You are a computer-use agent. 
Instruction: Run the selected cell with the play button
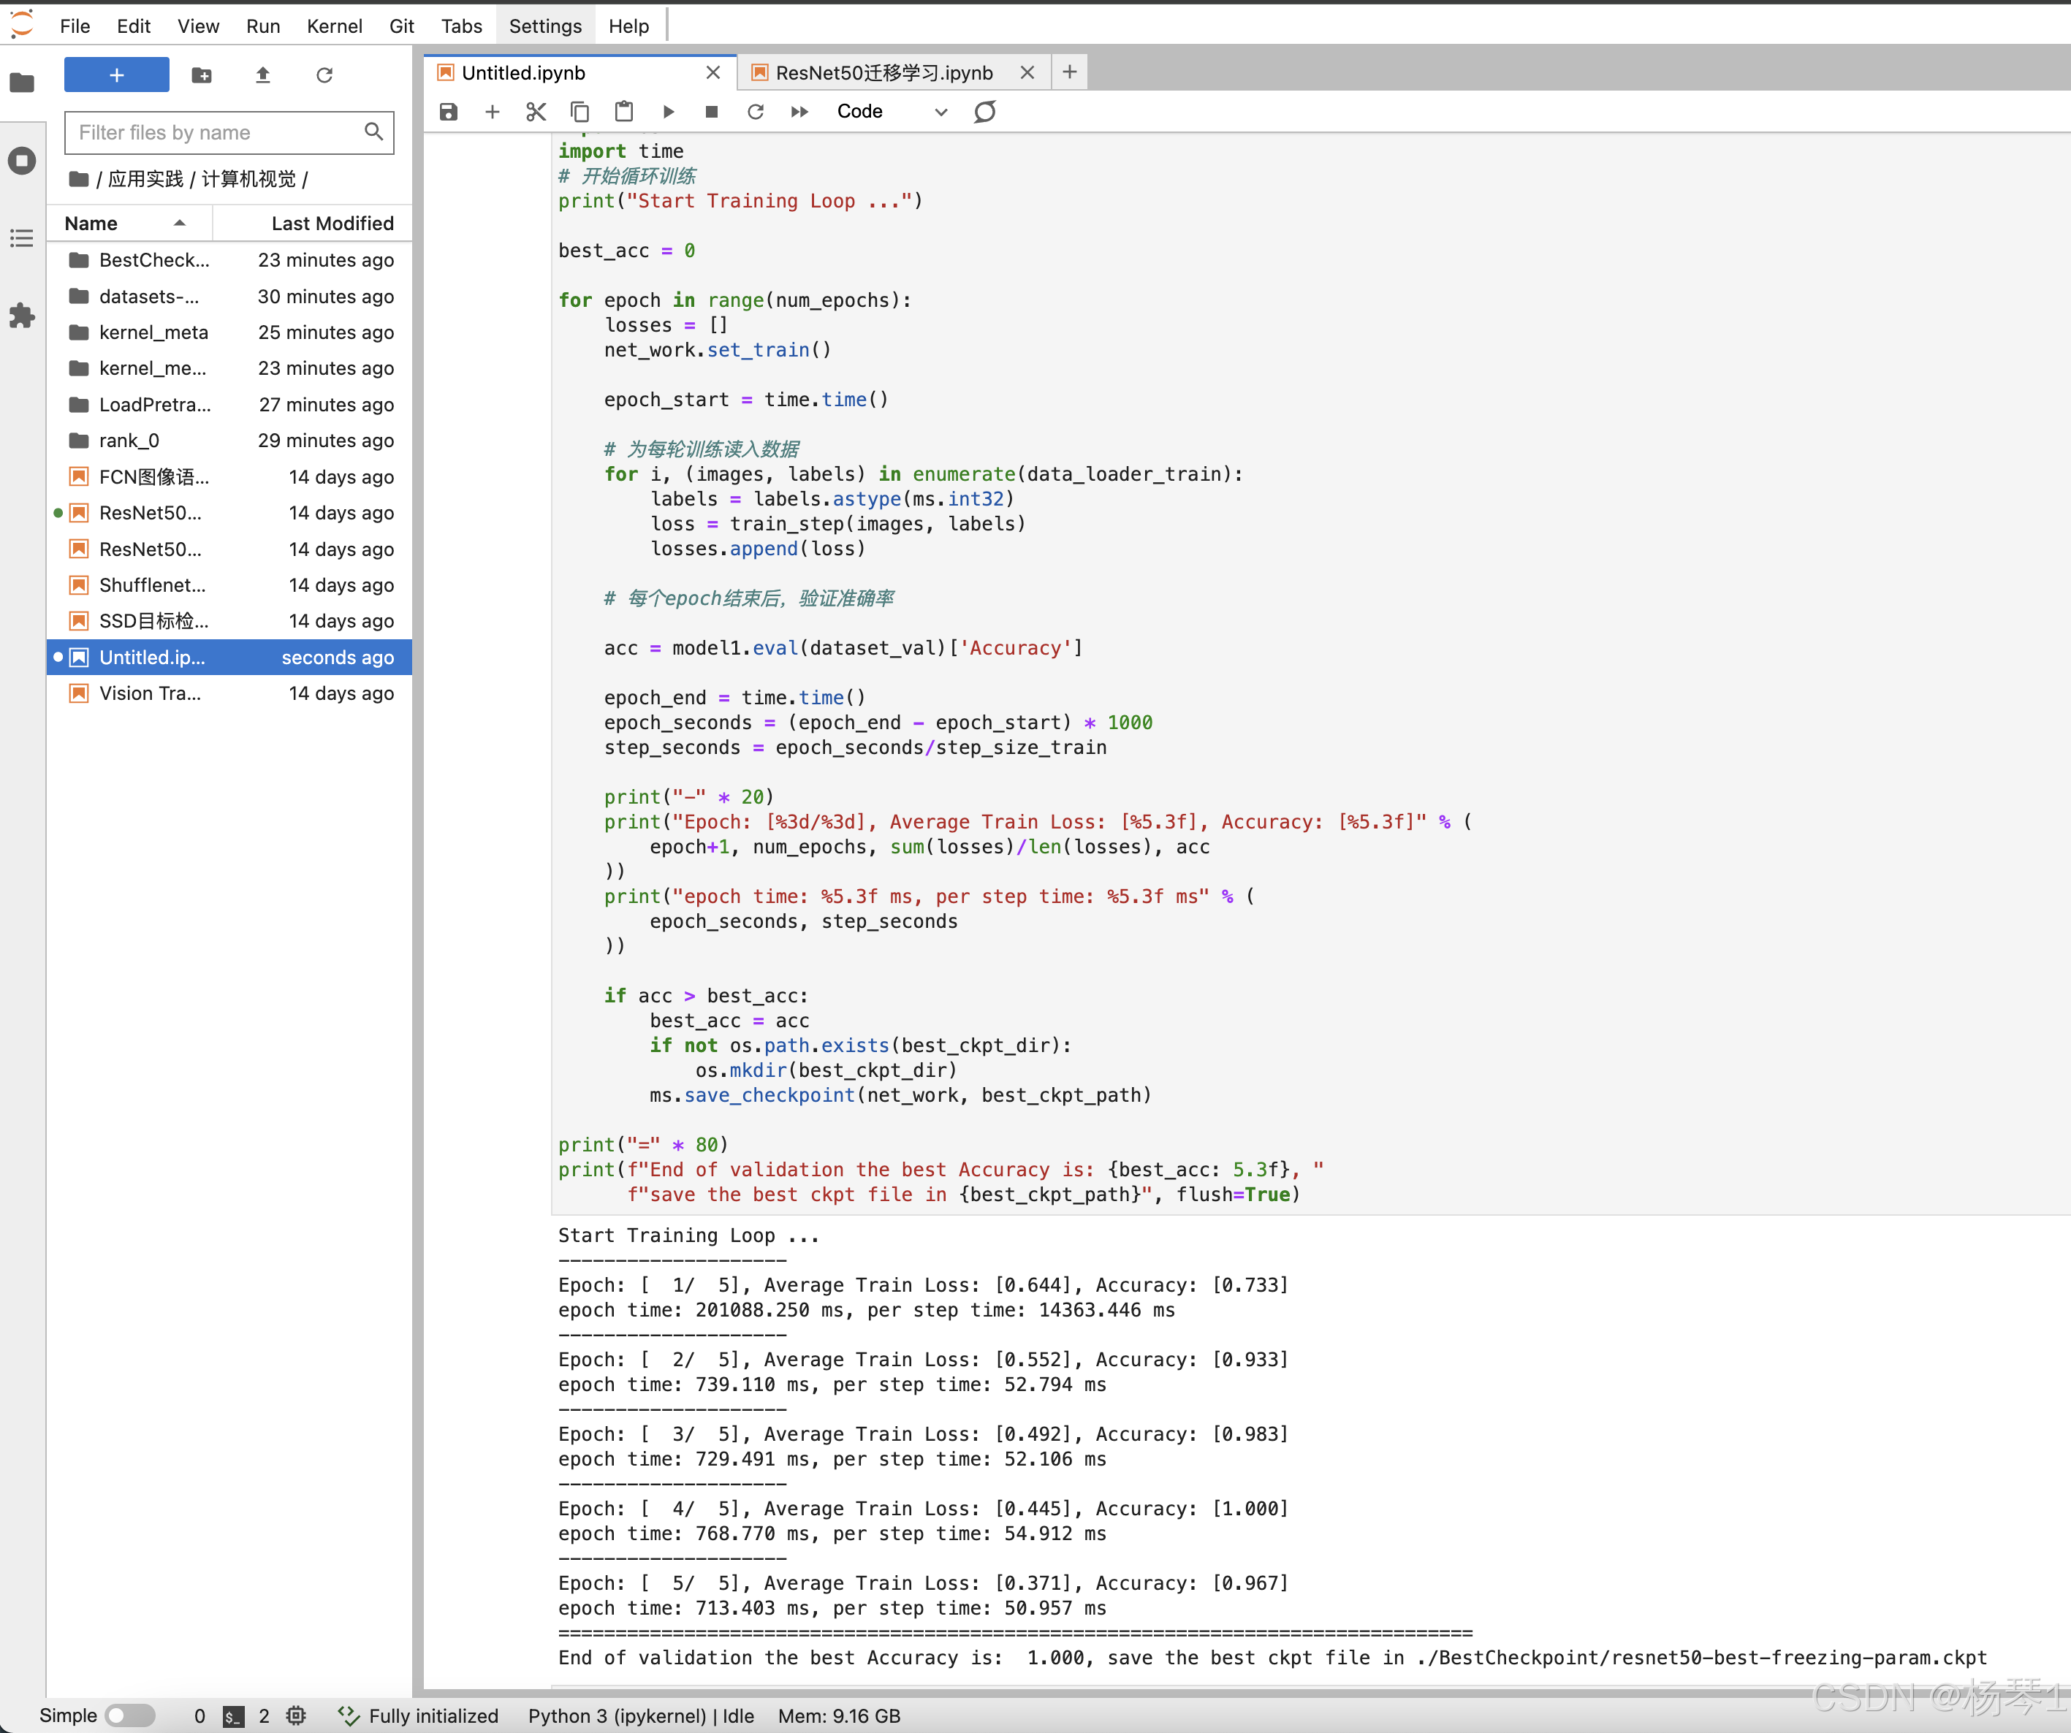(x=668, y=111)
